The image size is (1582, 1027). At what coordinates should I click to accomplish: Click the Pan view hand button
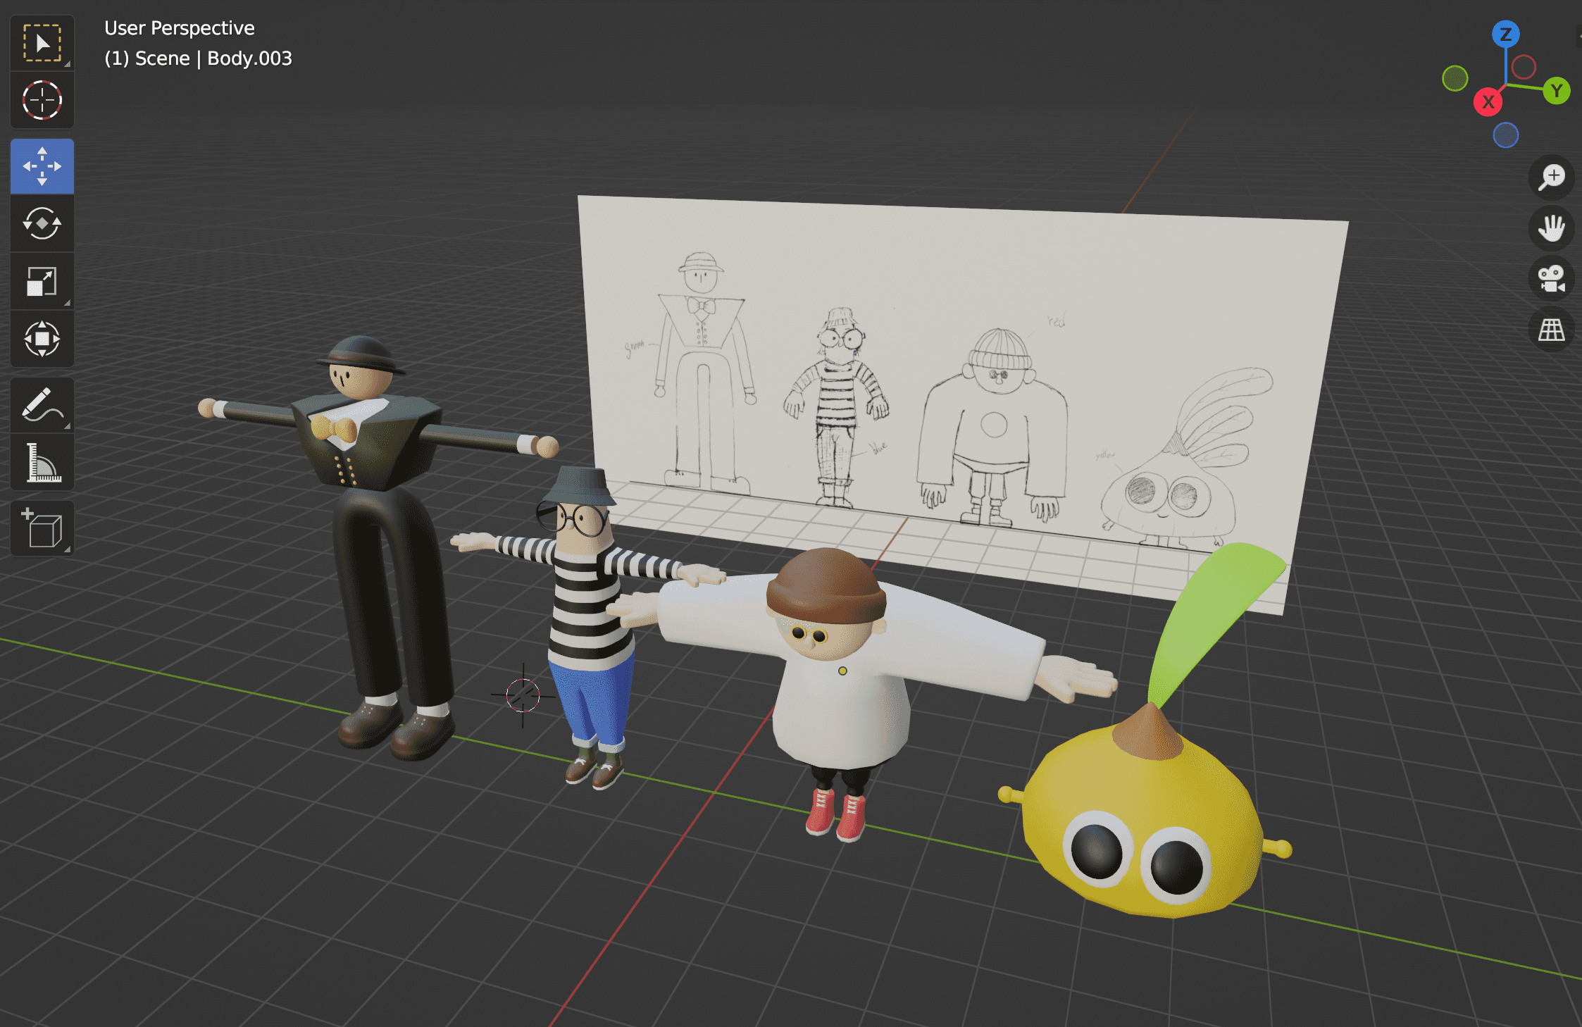coord(1552,228)
